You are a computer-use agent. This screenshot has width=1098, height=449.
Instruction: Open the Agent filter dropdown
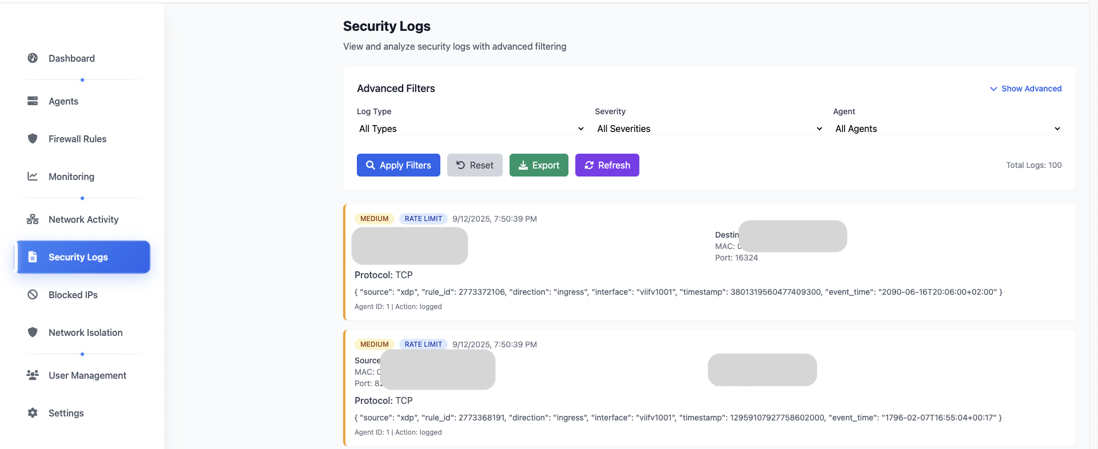coord(947,129)
